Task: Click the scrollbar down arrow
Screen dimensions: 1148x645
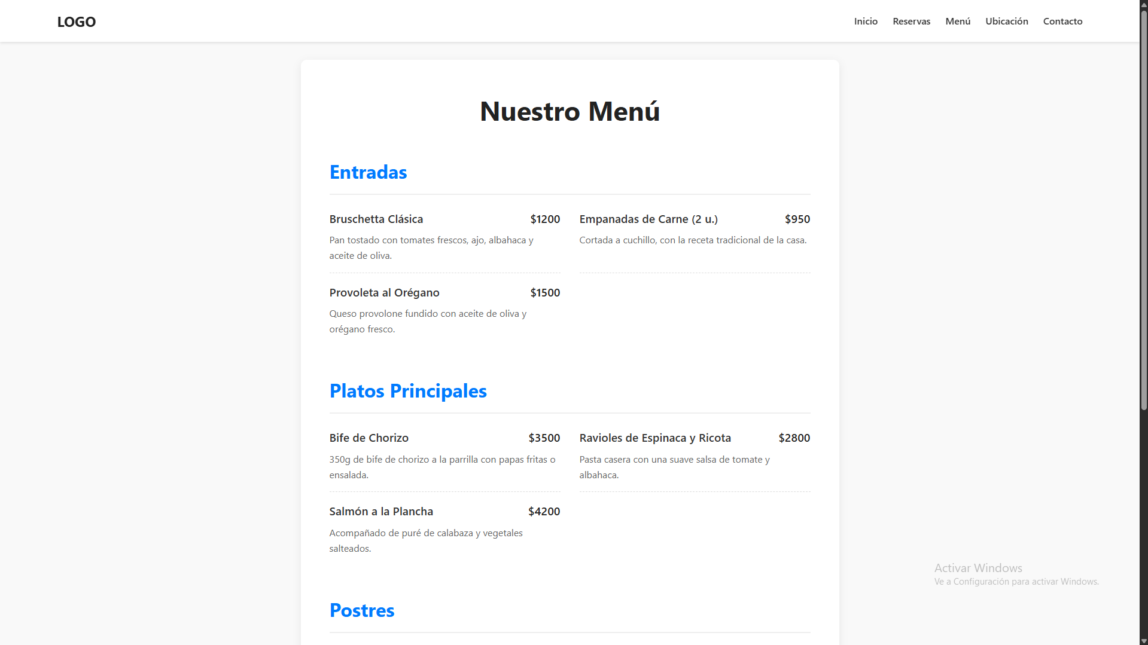Action: pyautogui.click(x=1143, y=641)
